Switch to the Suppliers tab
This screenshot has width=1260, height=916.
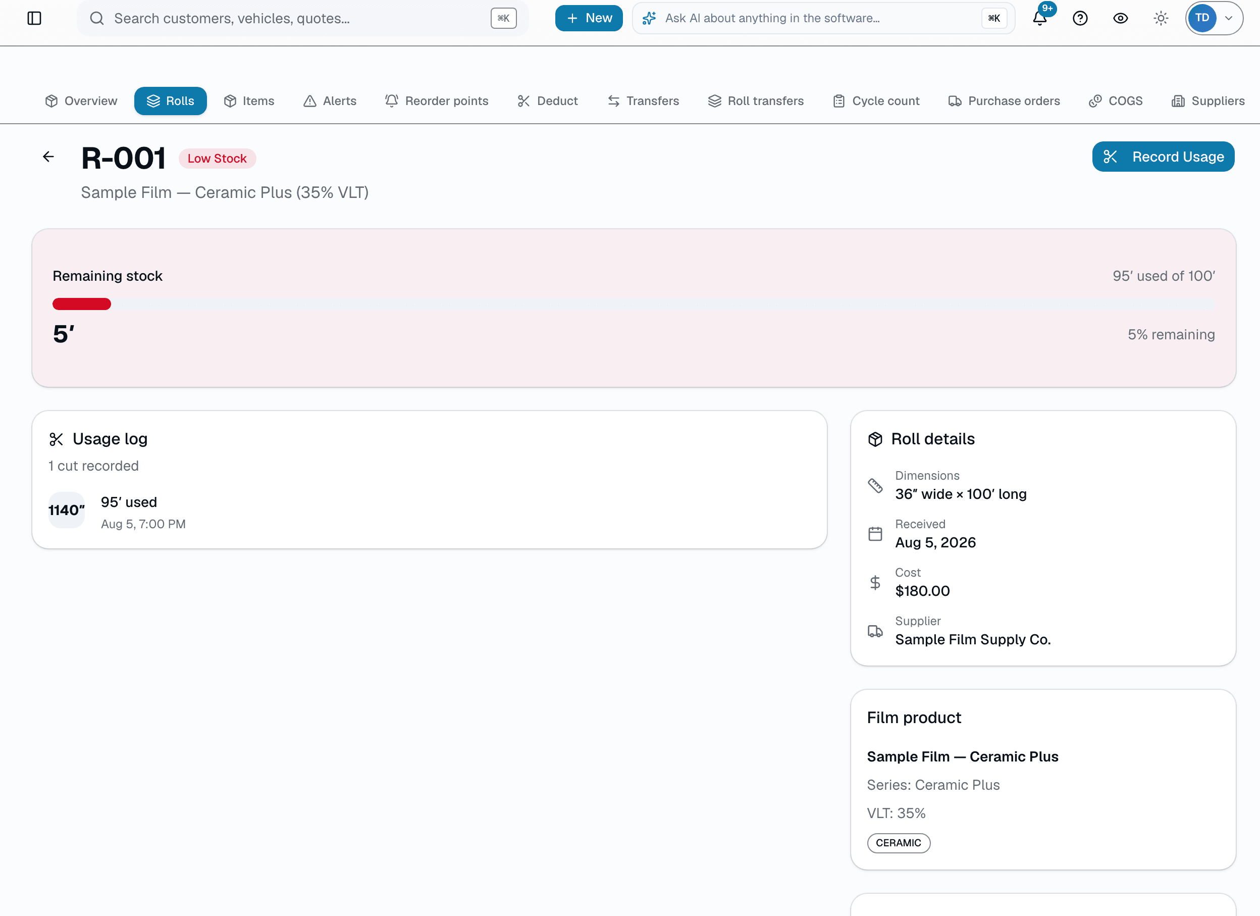(x=1209, y=101)
